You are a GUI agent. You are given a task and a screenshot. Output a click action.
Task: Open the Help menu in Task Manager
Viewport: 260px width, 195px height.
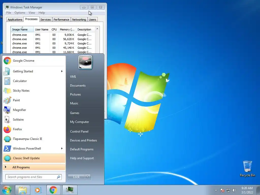(42, 13)
